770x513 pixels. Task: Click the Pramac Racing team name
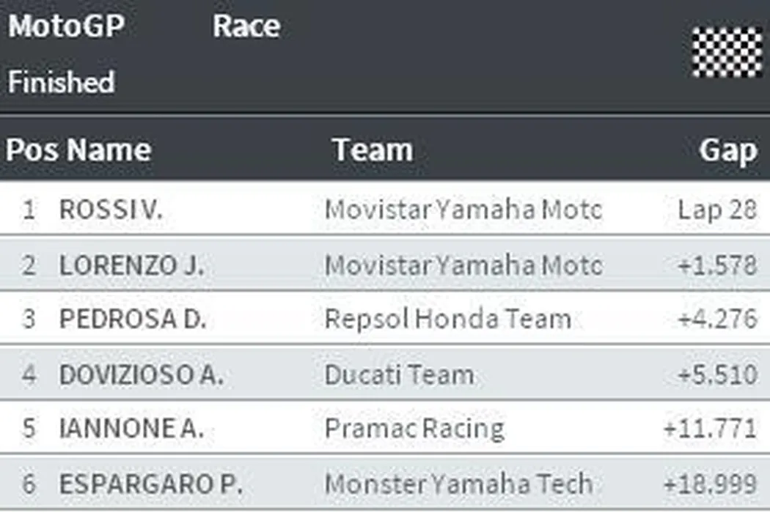coord(414,429)
